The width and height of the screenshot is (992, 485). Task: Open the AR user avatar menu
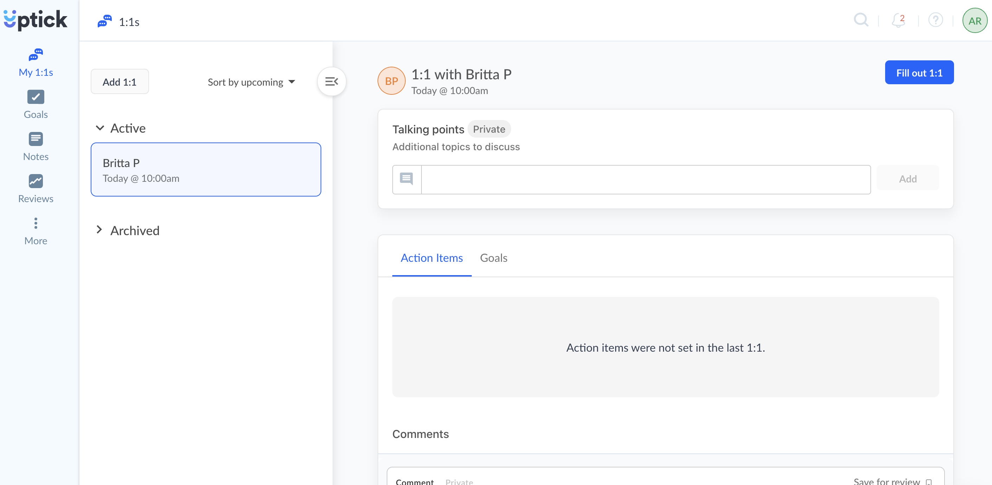pos(974,21)
